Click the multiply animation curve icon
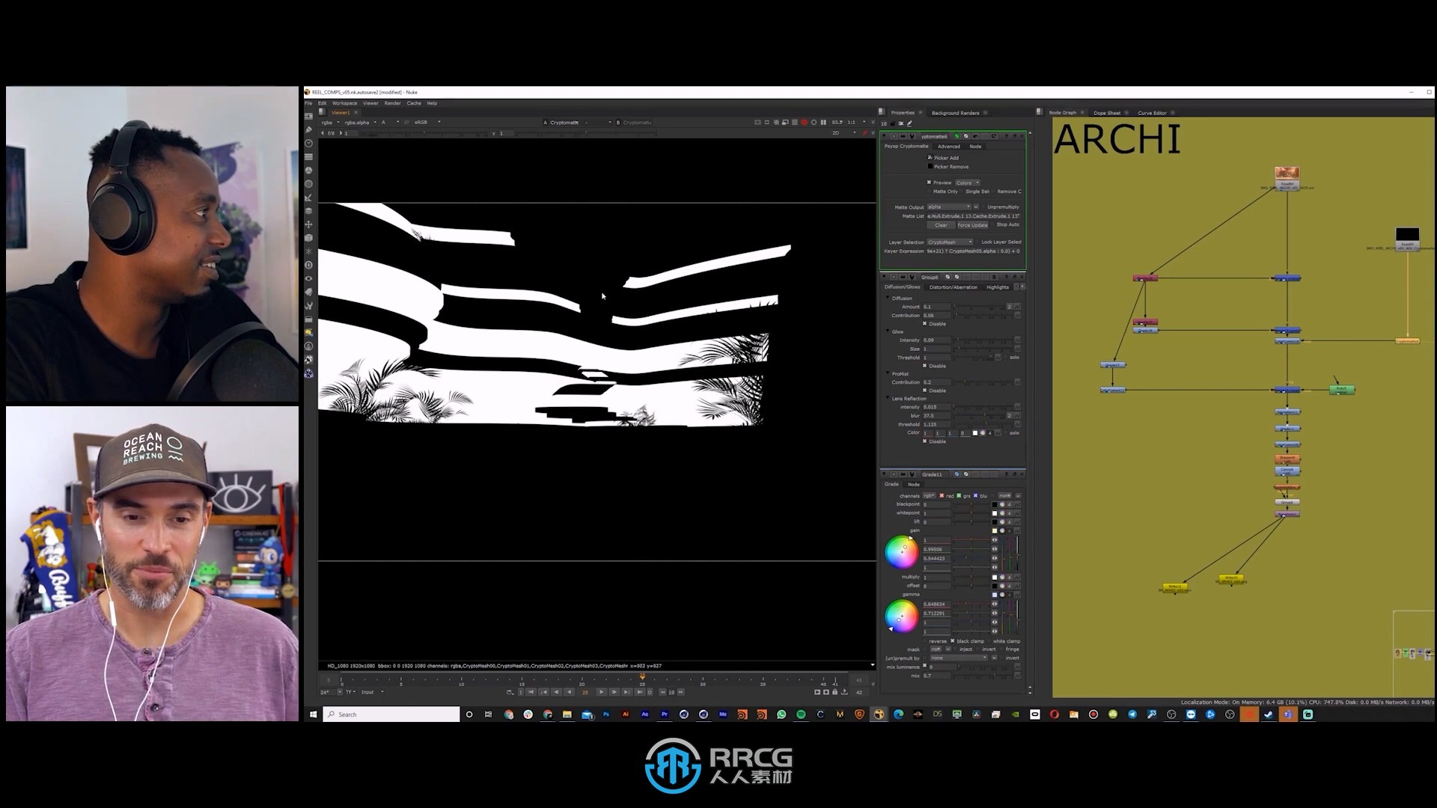1437x808 pixels. click(x=1017, y=578)
